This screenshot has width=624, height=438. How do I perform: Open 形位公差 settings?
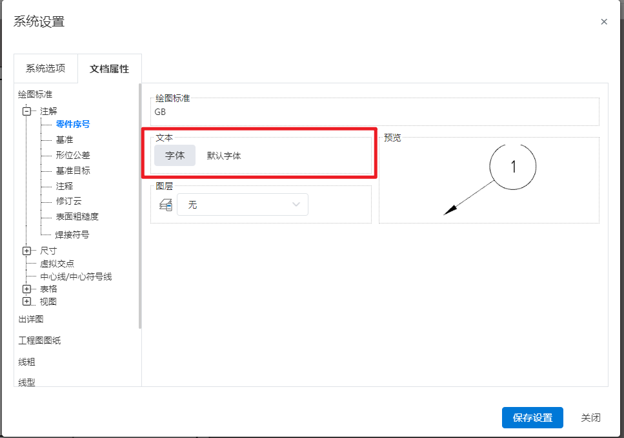(x=73, y=155)
